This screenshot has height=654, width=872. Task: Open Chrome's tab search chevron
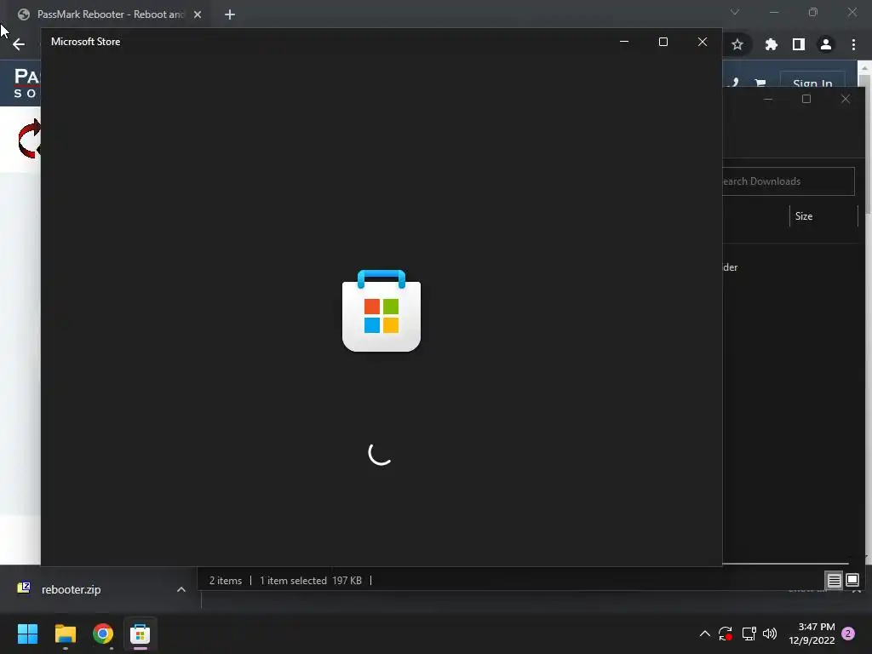click(735, 12)
